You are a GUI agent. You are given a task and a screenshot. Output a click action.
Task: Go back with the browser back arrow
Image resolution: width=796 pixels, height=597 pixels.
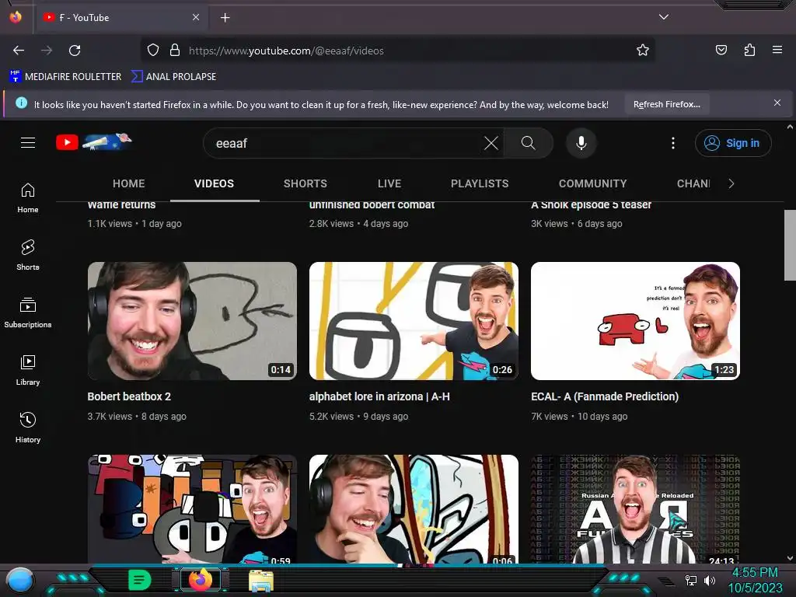tap(19, 51)
